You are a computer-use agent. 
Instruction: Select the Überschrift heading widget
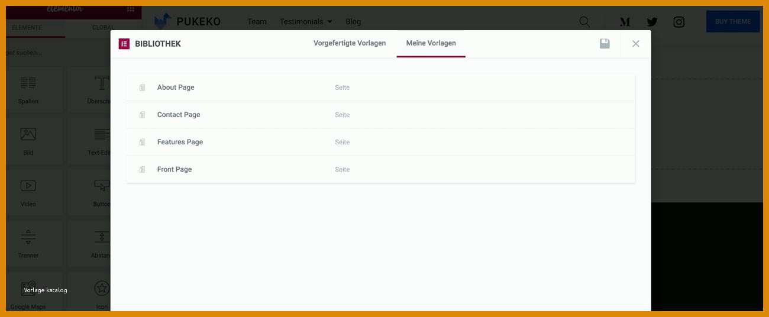89,90
